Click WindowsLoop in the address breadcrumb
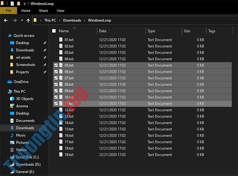Screen dimensions: 238x176 click(100, 21)
